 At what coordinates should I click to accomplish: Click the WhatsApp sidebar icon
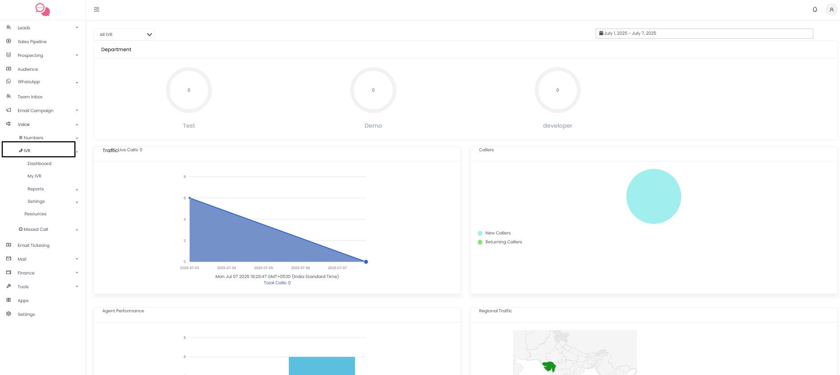[8, 81]
